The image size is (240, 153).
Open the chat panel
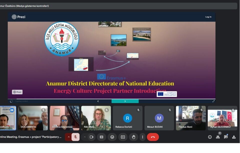(226, 137)
